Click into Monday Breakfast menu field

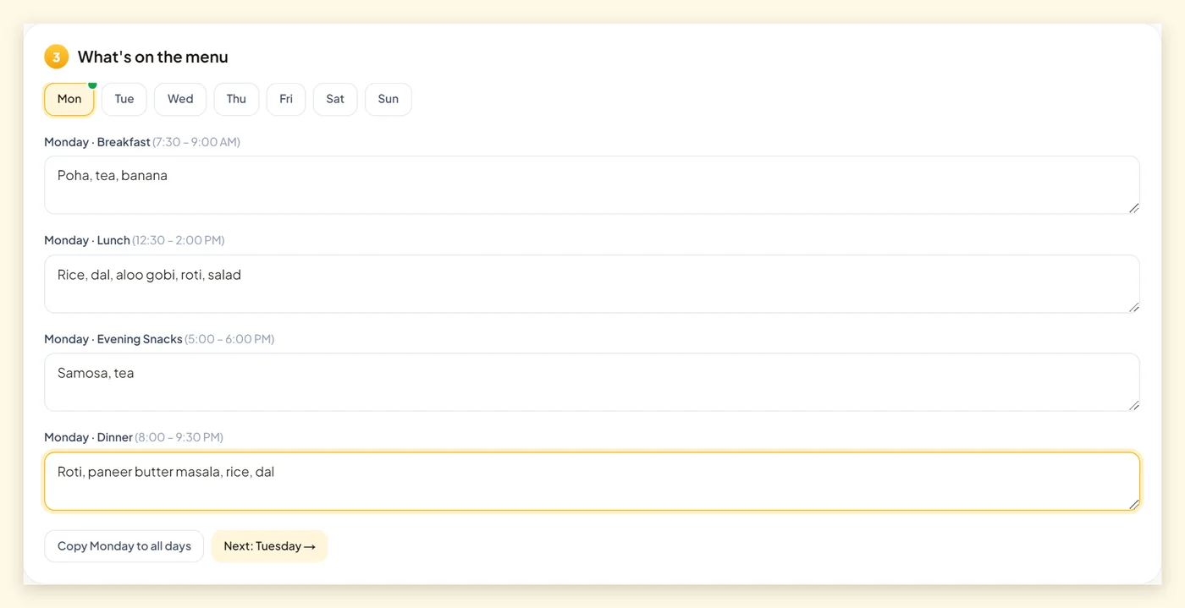(592, 185)
